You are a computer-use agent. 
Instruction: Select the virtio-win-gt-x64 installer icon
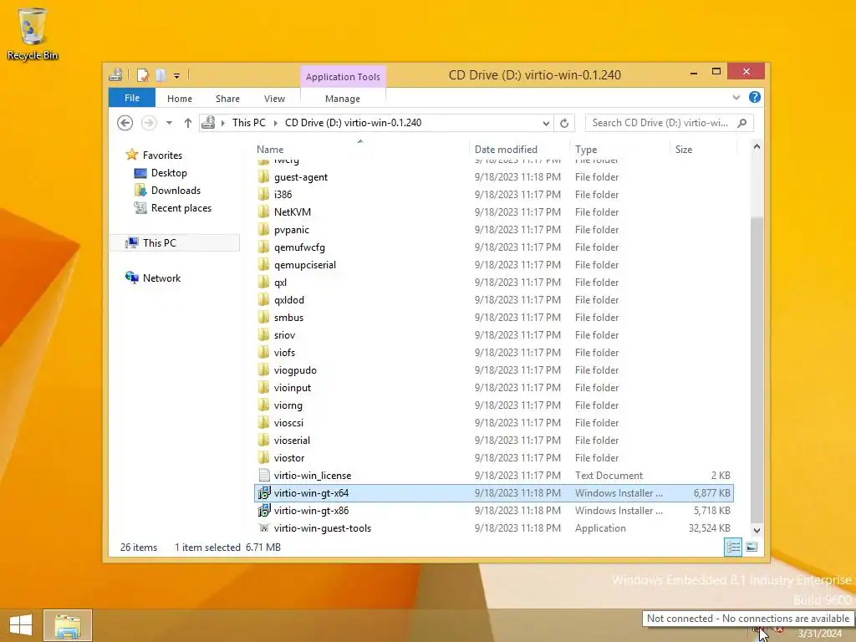pos(264,493)
